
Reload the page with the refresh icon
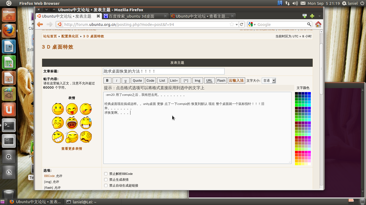[x=242, y=24]
